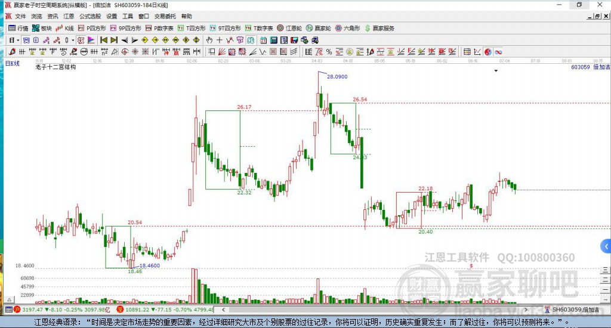Open the 设置 menu
This screenshot has width=611, height=328.
[112, 16]
